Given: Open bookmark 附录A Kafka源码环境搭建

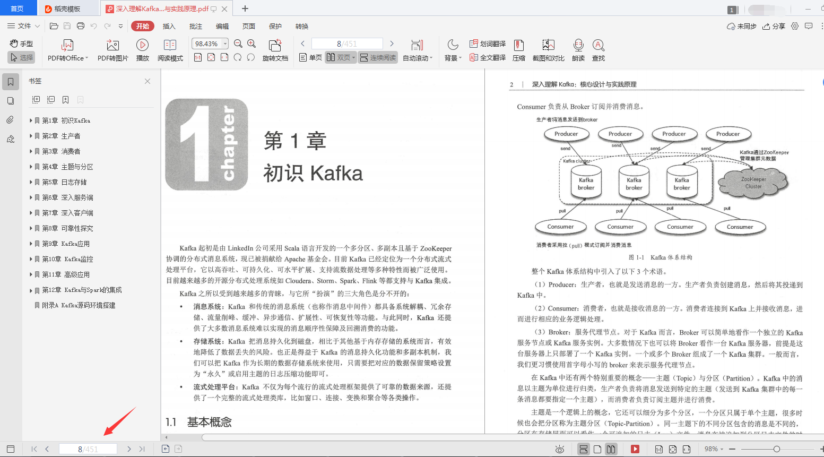Looking at the screenshot, I should (x=79, y=305).
